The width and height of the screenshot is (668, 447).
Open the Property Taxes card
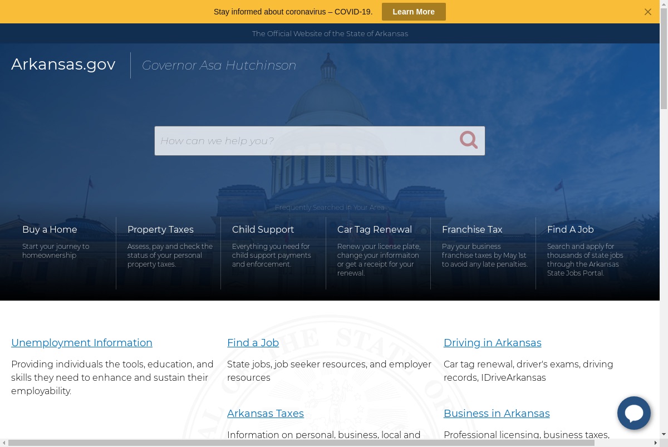point(169,253)
